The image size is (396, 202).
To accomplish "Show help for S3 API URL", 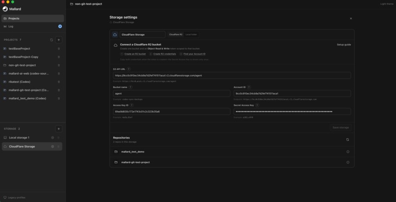I will click(129, 69).
